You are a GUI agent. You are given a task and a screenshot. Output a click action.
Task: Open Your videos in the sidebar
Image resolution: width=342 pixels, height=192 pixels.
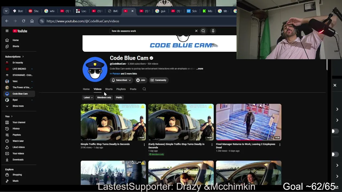[18, 154]
